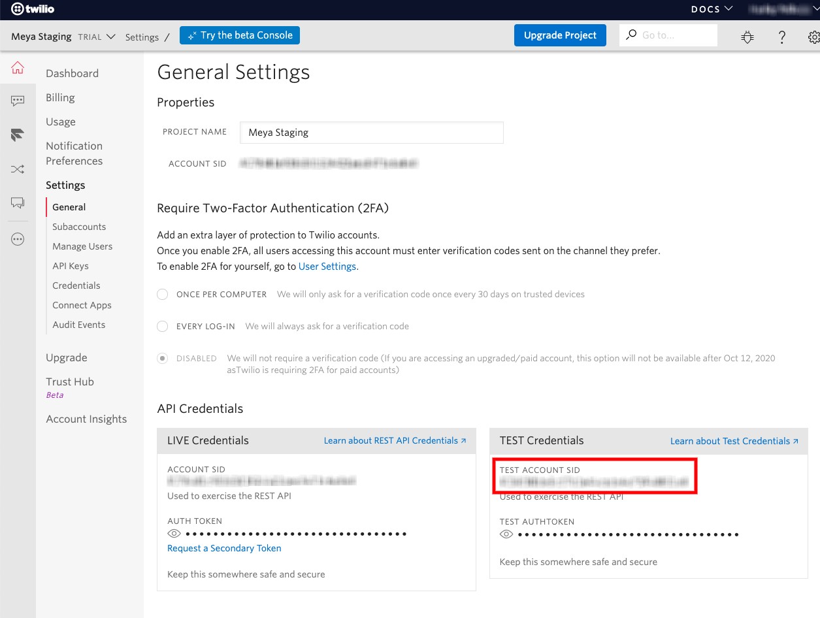Reveal the Test AuthToken eye icon
The width and height of the screenshot is (820, 618).
506,534
